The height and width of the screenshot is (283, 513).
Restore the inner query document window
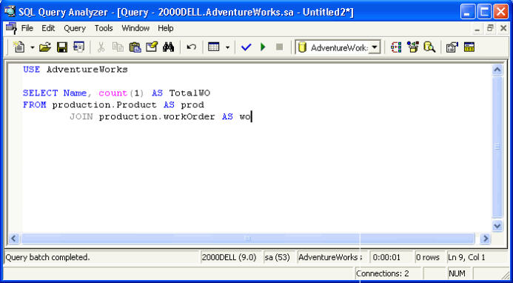(x=490, y=29)
